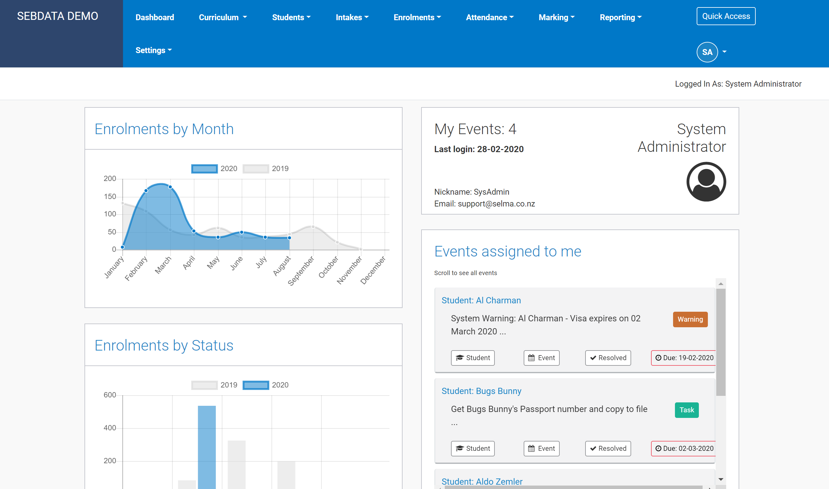Viewport: 829px width, 489px height.
Task: Click the events list vertical scrollbar thumb
Action: [721, 342]
